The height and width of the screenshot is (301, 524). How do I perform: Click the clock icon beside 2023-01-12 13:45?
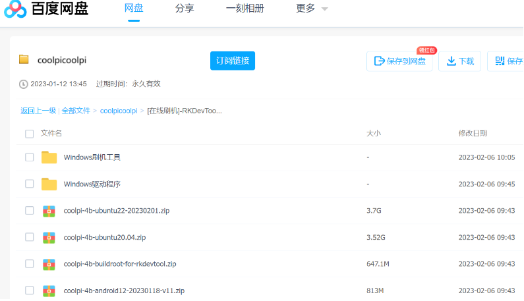[23, 84]
